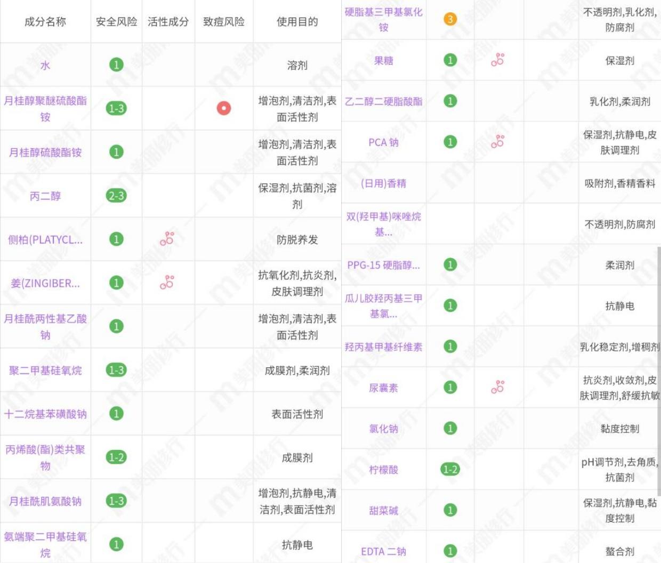Open the 水 ingredient details

45,65
